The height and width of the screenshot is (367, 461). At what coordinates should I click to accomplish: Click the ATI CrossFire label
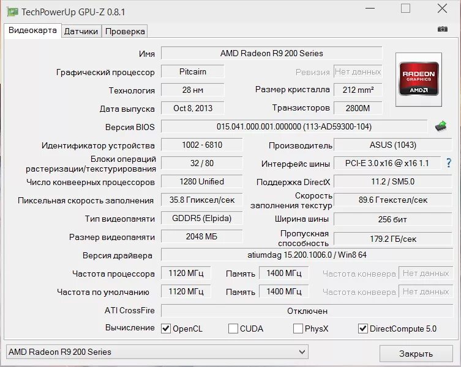[x=129, y=310]
